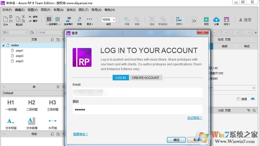The height and width of the screenshot is (146, 260).
Task: Toggle the 启用 checkbox
Action: [239, 99]
